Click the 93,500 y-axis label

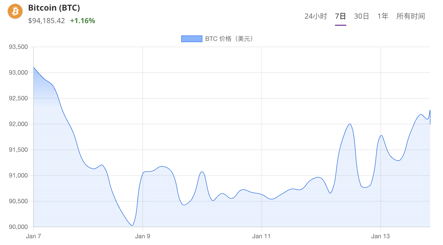(19, 47)
